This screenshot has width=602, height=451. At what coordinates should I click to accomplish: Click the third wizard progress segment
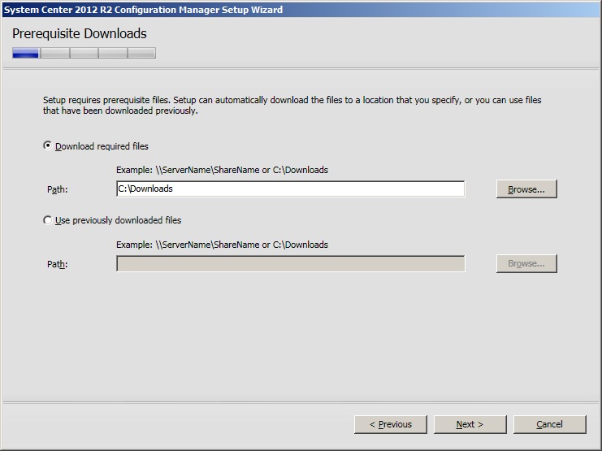[84, 54]
